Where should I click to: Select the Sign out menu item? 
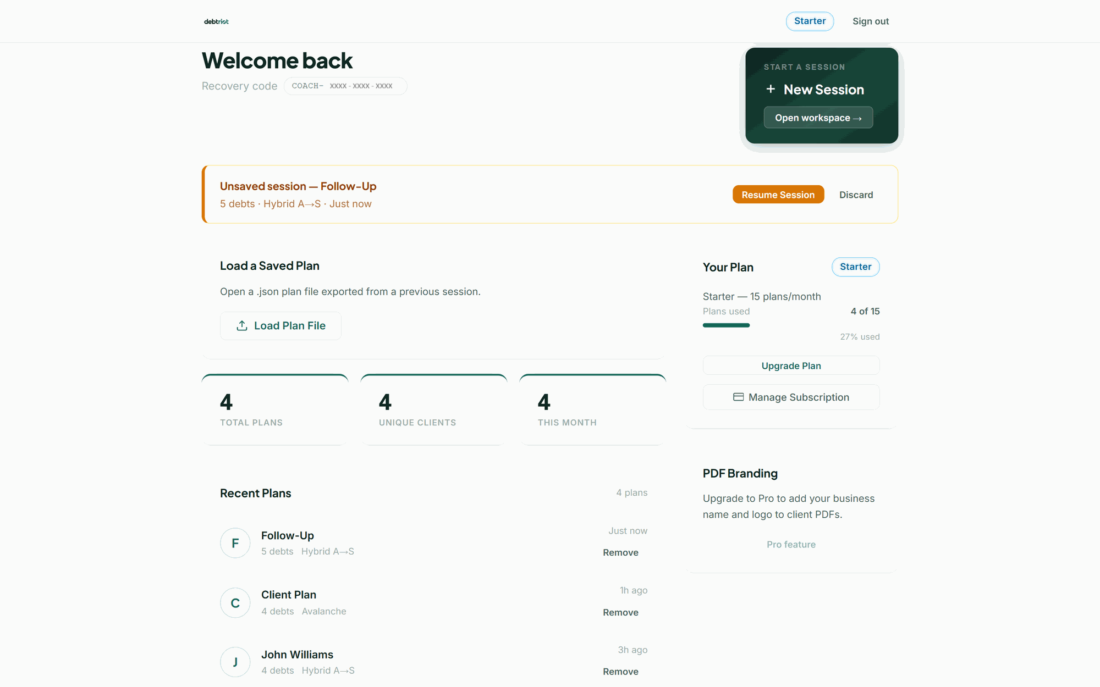[x=870, y=21]
